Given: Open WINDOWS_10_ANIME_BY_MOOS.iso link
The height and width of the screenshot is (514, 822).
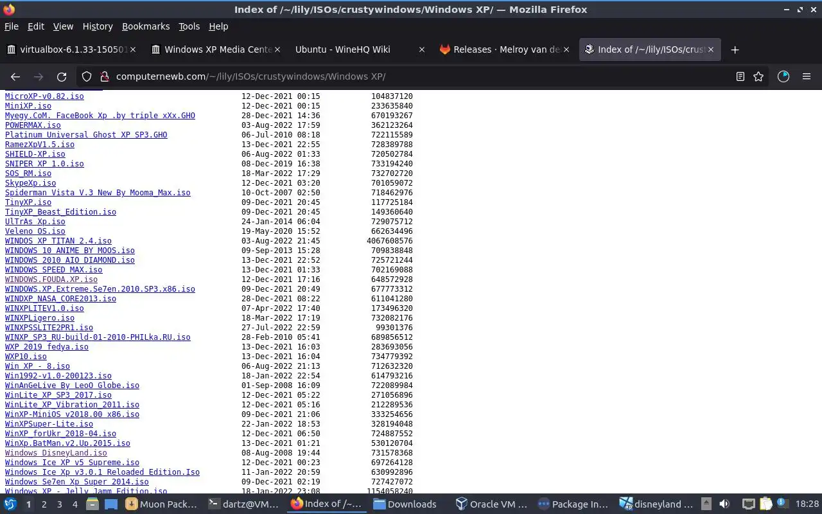Looking at the screenshot, I should [x=70, y=251].
